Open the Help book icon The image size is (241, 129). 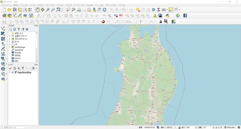pyautogui.click(x=185, y=16)
